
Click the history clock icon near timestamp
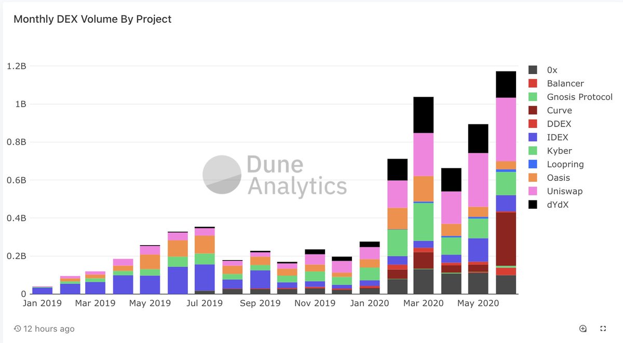tap(17, 328)
